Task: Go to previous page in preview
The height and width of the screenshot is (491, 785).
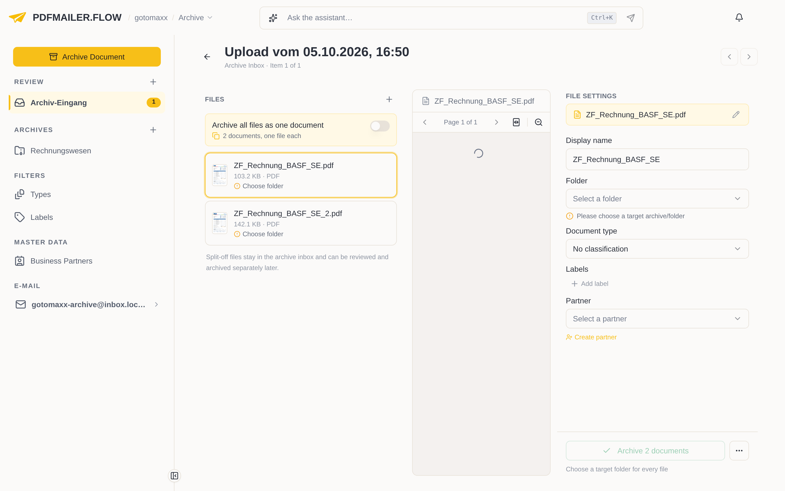Action: pos(425,122)
